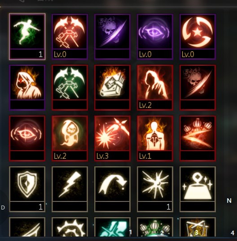Choose the scythe burst Lv.3 skill
This screenshot has height=241, width=237.
[113, 138]
